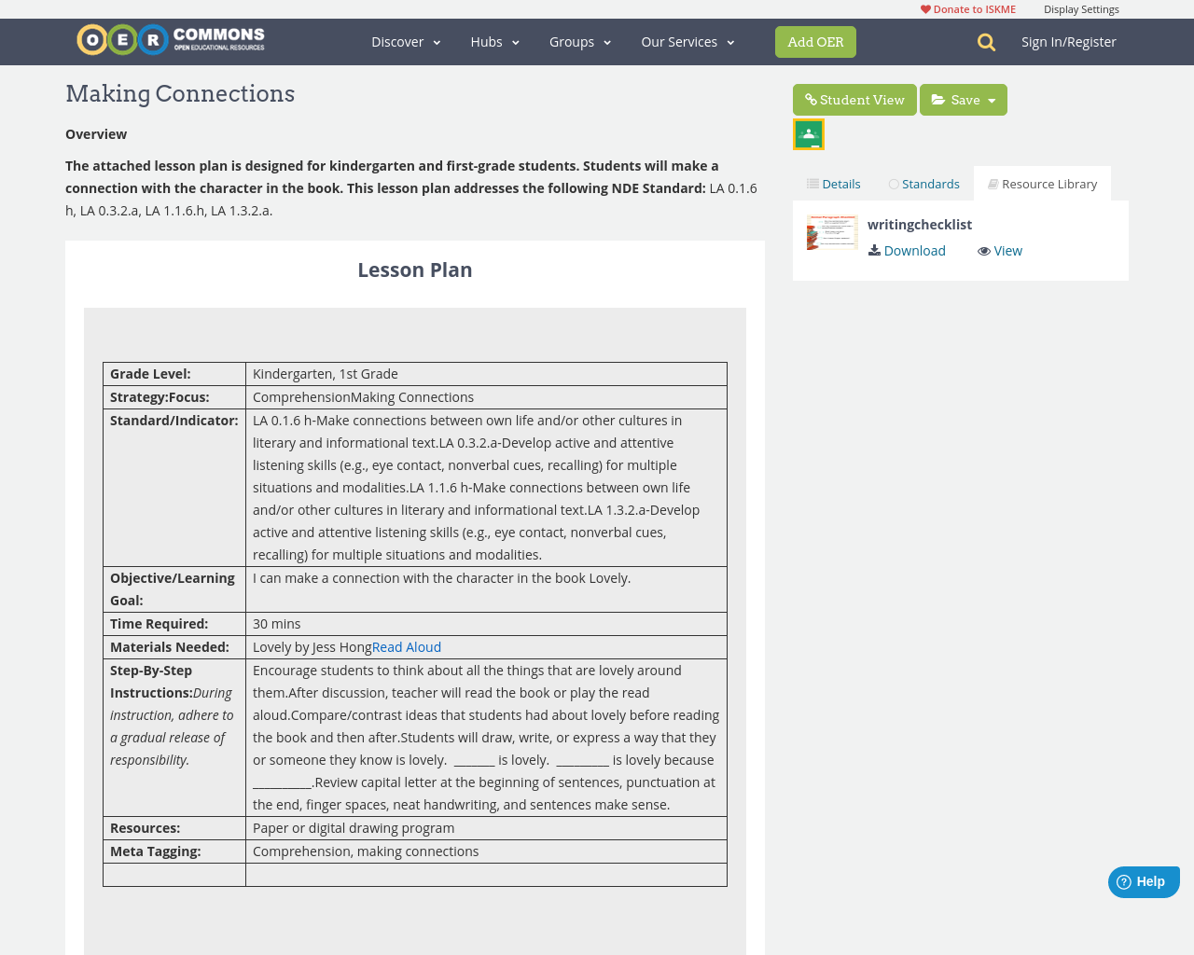
Task: Click the 'Standard/Indicator:' row label
Action: tap(174, 421)
